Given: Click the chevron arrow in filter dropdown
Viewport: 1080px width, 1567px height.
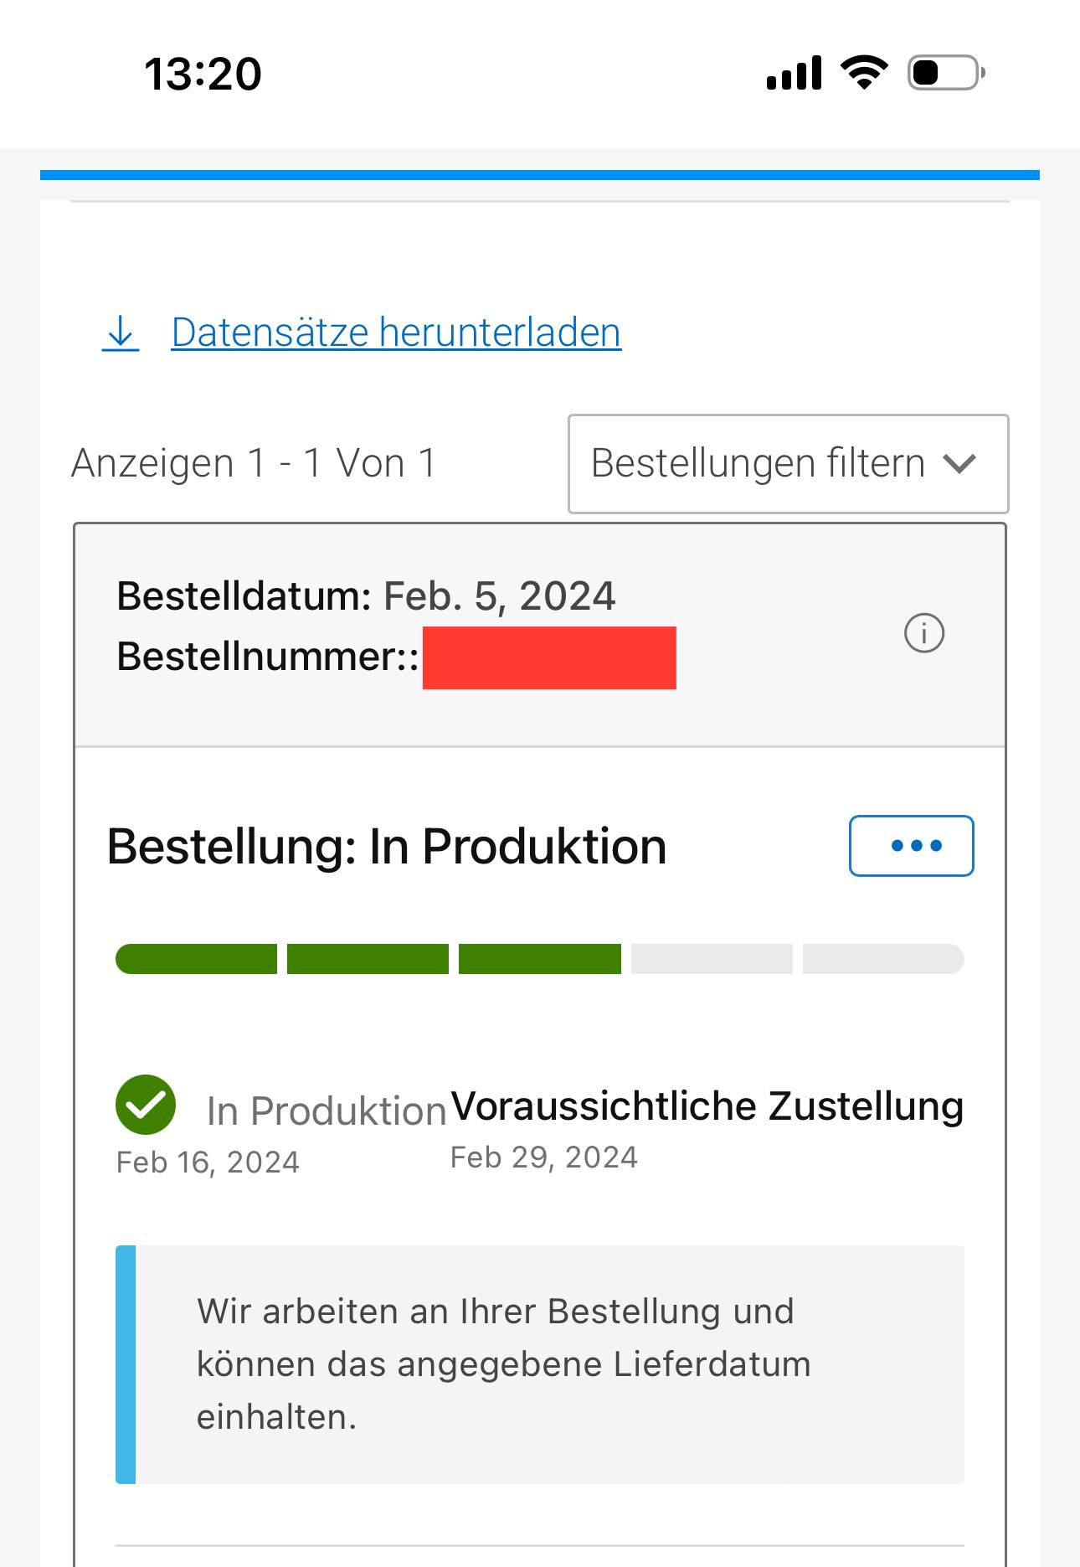Looking at the screenshot, I should (959, 463).
